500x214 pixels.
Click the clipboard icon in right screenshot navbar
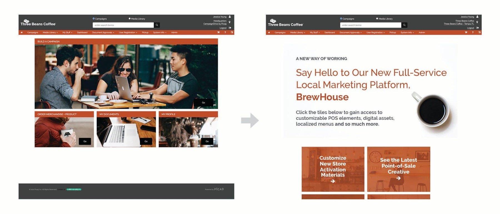pyautogui.click(x=479, y=32)
